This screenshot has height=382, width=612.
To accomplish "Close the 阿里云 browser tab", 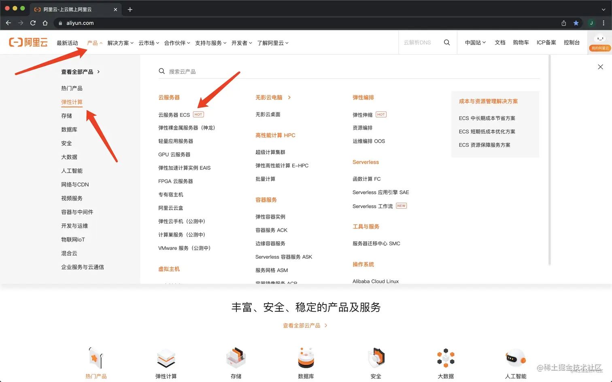I will pos(115,9).
